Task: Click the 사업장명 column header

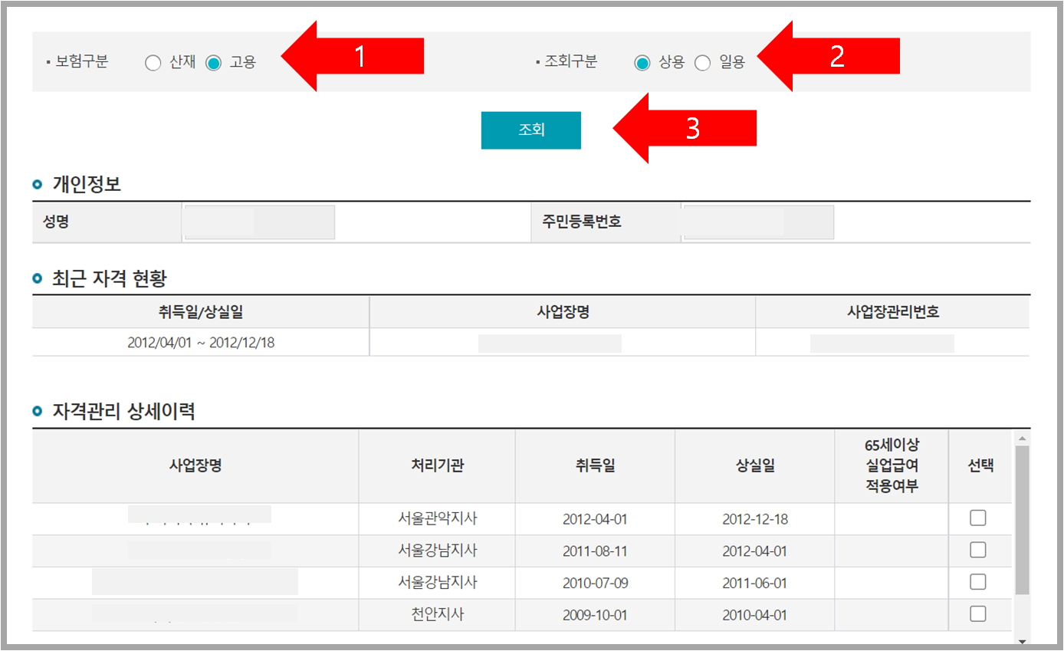Action: (x=195, y=466)
